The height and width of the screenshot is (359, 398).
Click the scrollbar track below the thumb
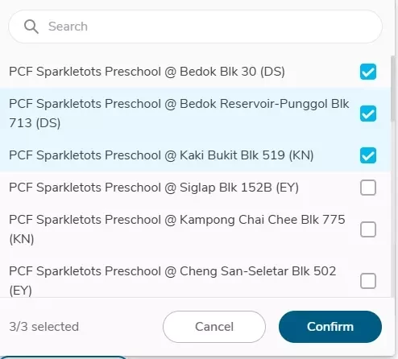393,209
